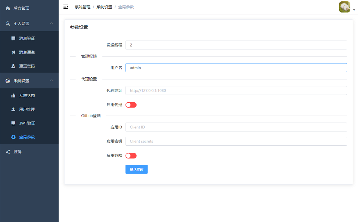Screen dimensions: 358x222
Task: Click the 系统管理 breadcrumb link
Action: 82,7
